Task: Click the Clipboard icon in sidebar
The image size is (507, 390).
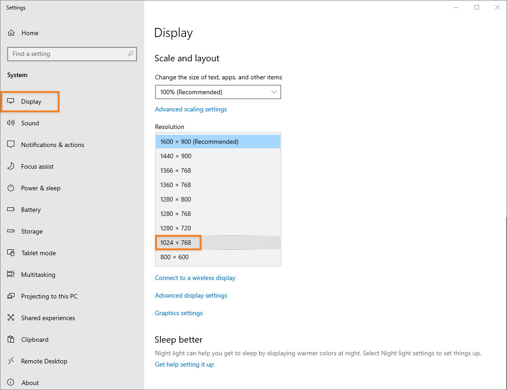Action: point(11,340)
